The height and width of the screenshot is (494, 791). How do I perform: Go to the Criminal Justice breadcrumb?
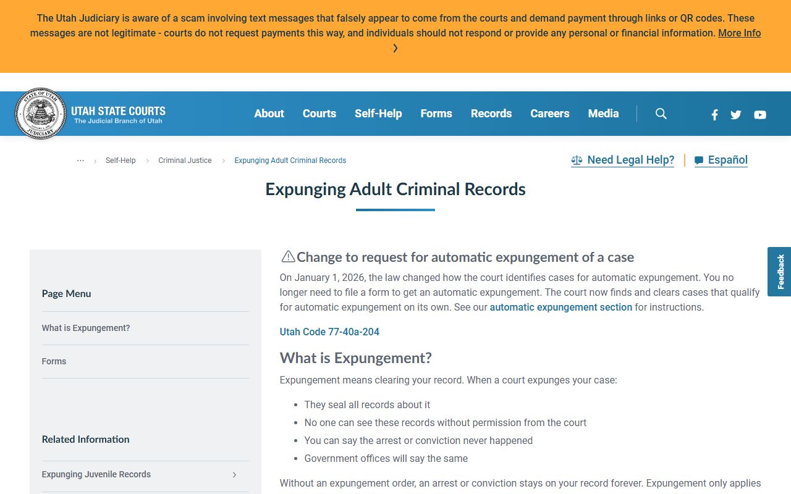pos(185,161)
